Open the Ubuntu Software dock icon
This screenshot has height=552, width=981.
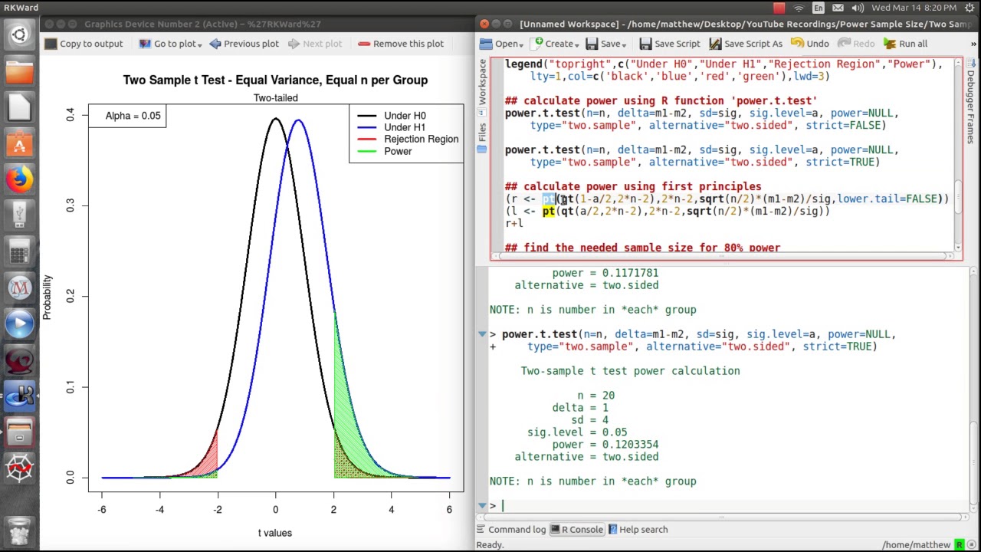coord(19,143)
